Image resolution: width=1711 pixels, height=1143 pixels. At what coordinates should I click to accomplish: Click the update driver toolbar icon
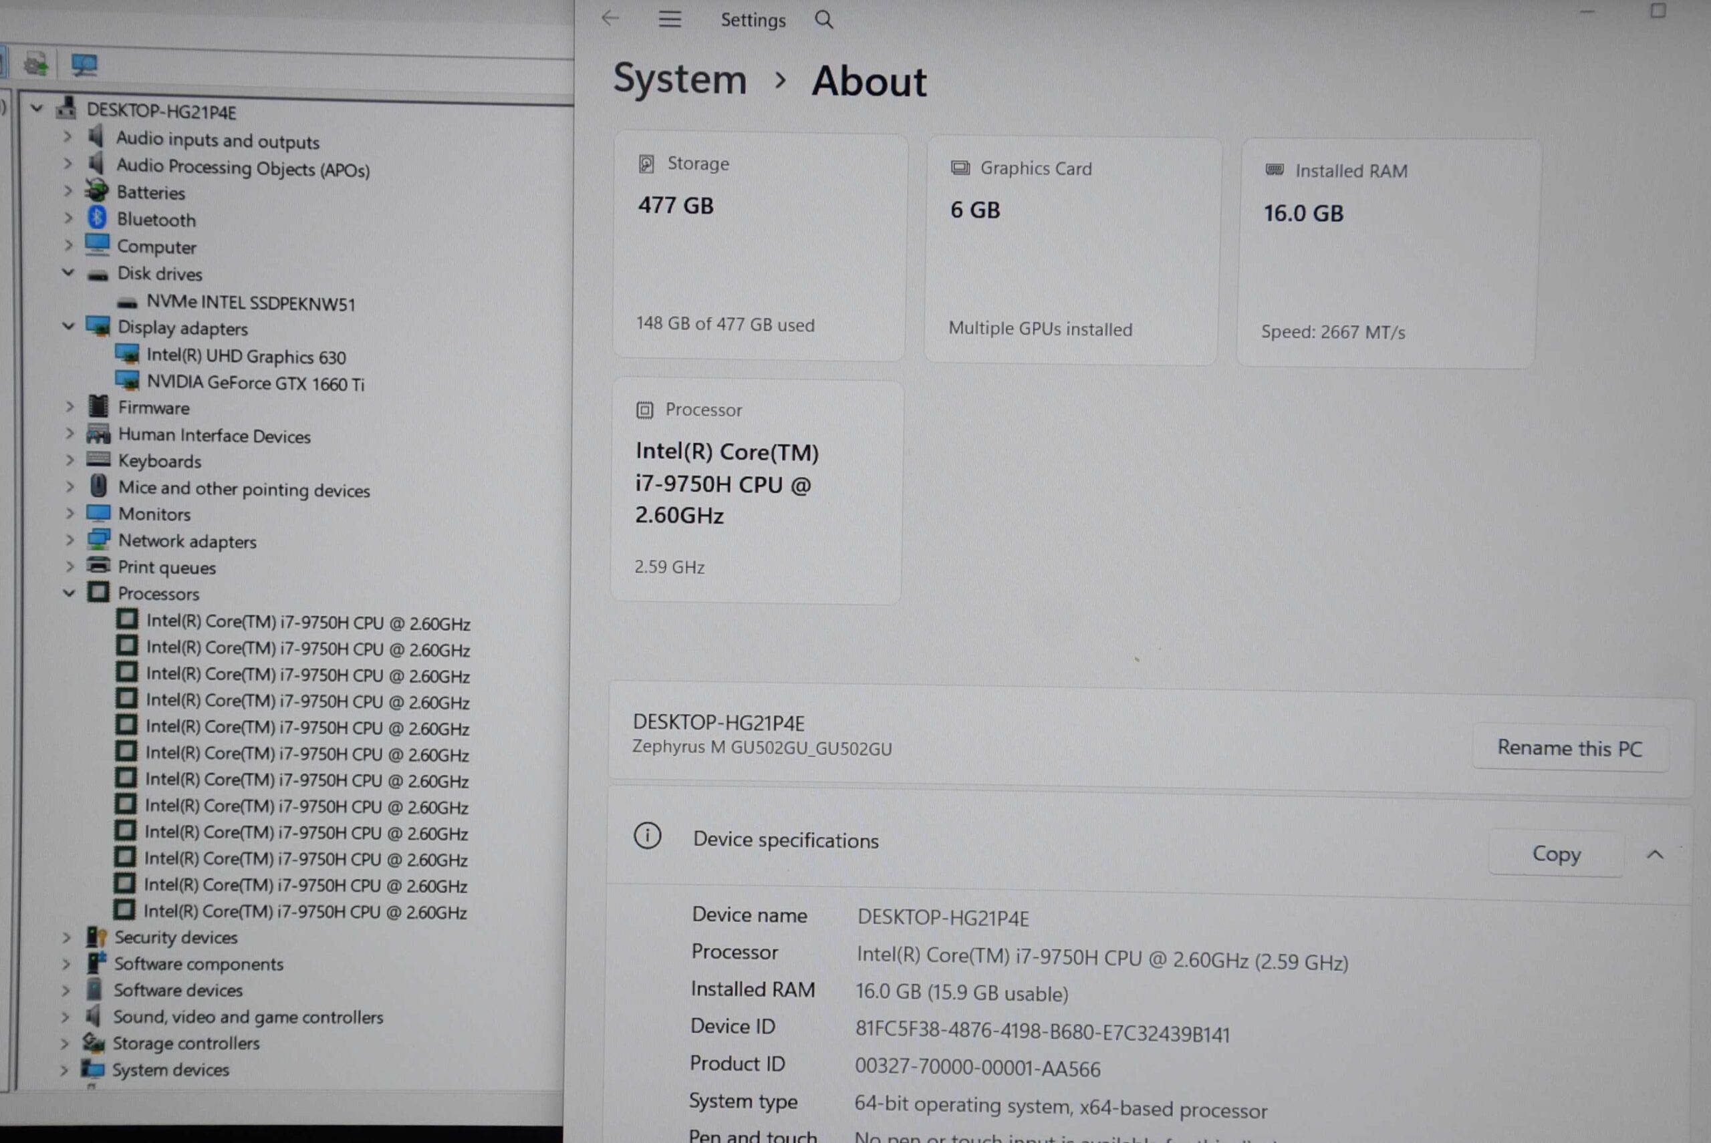(35, 64)
